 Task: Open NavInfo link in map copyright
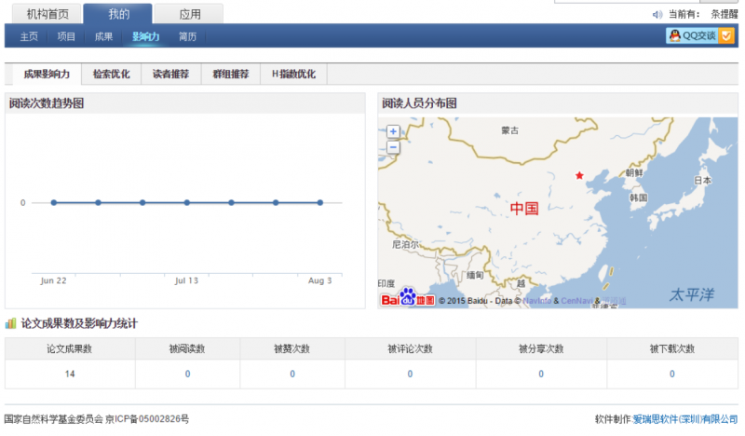[537, 301]
